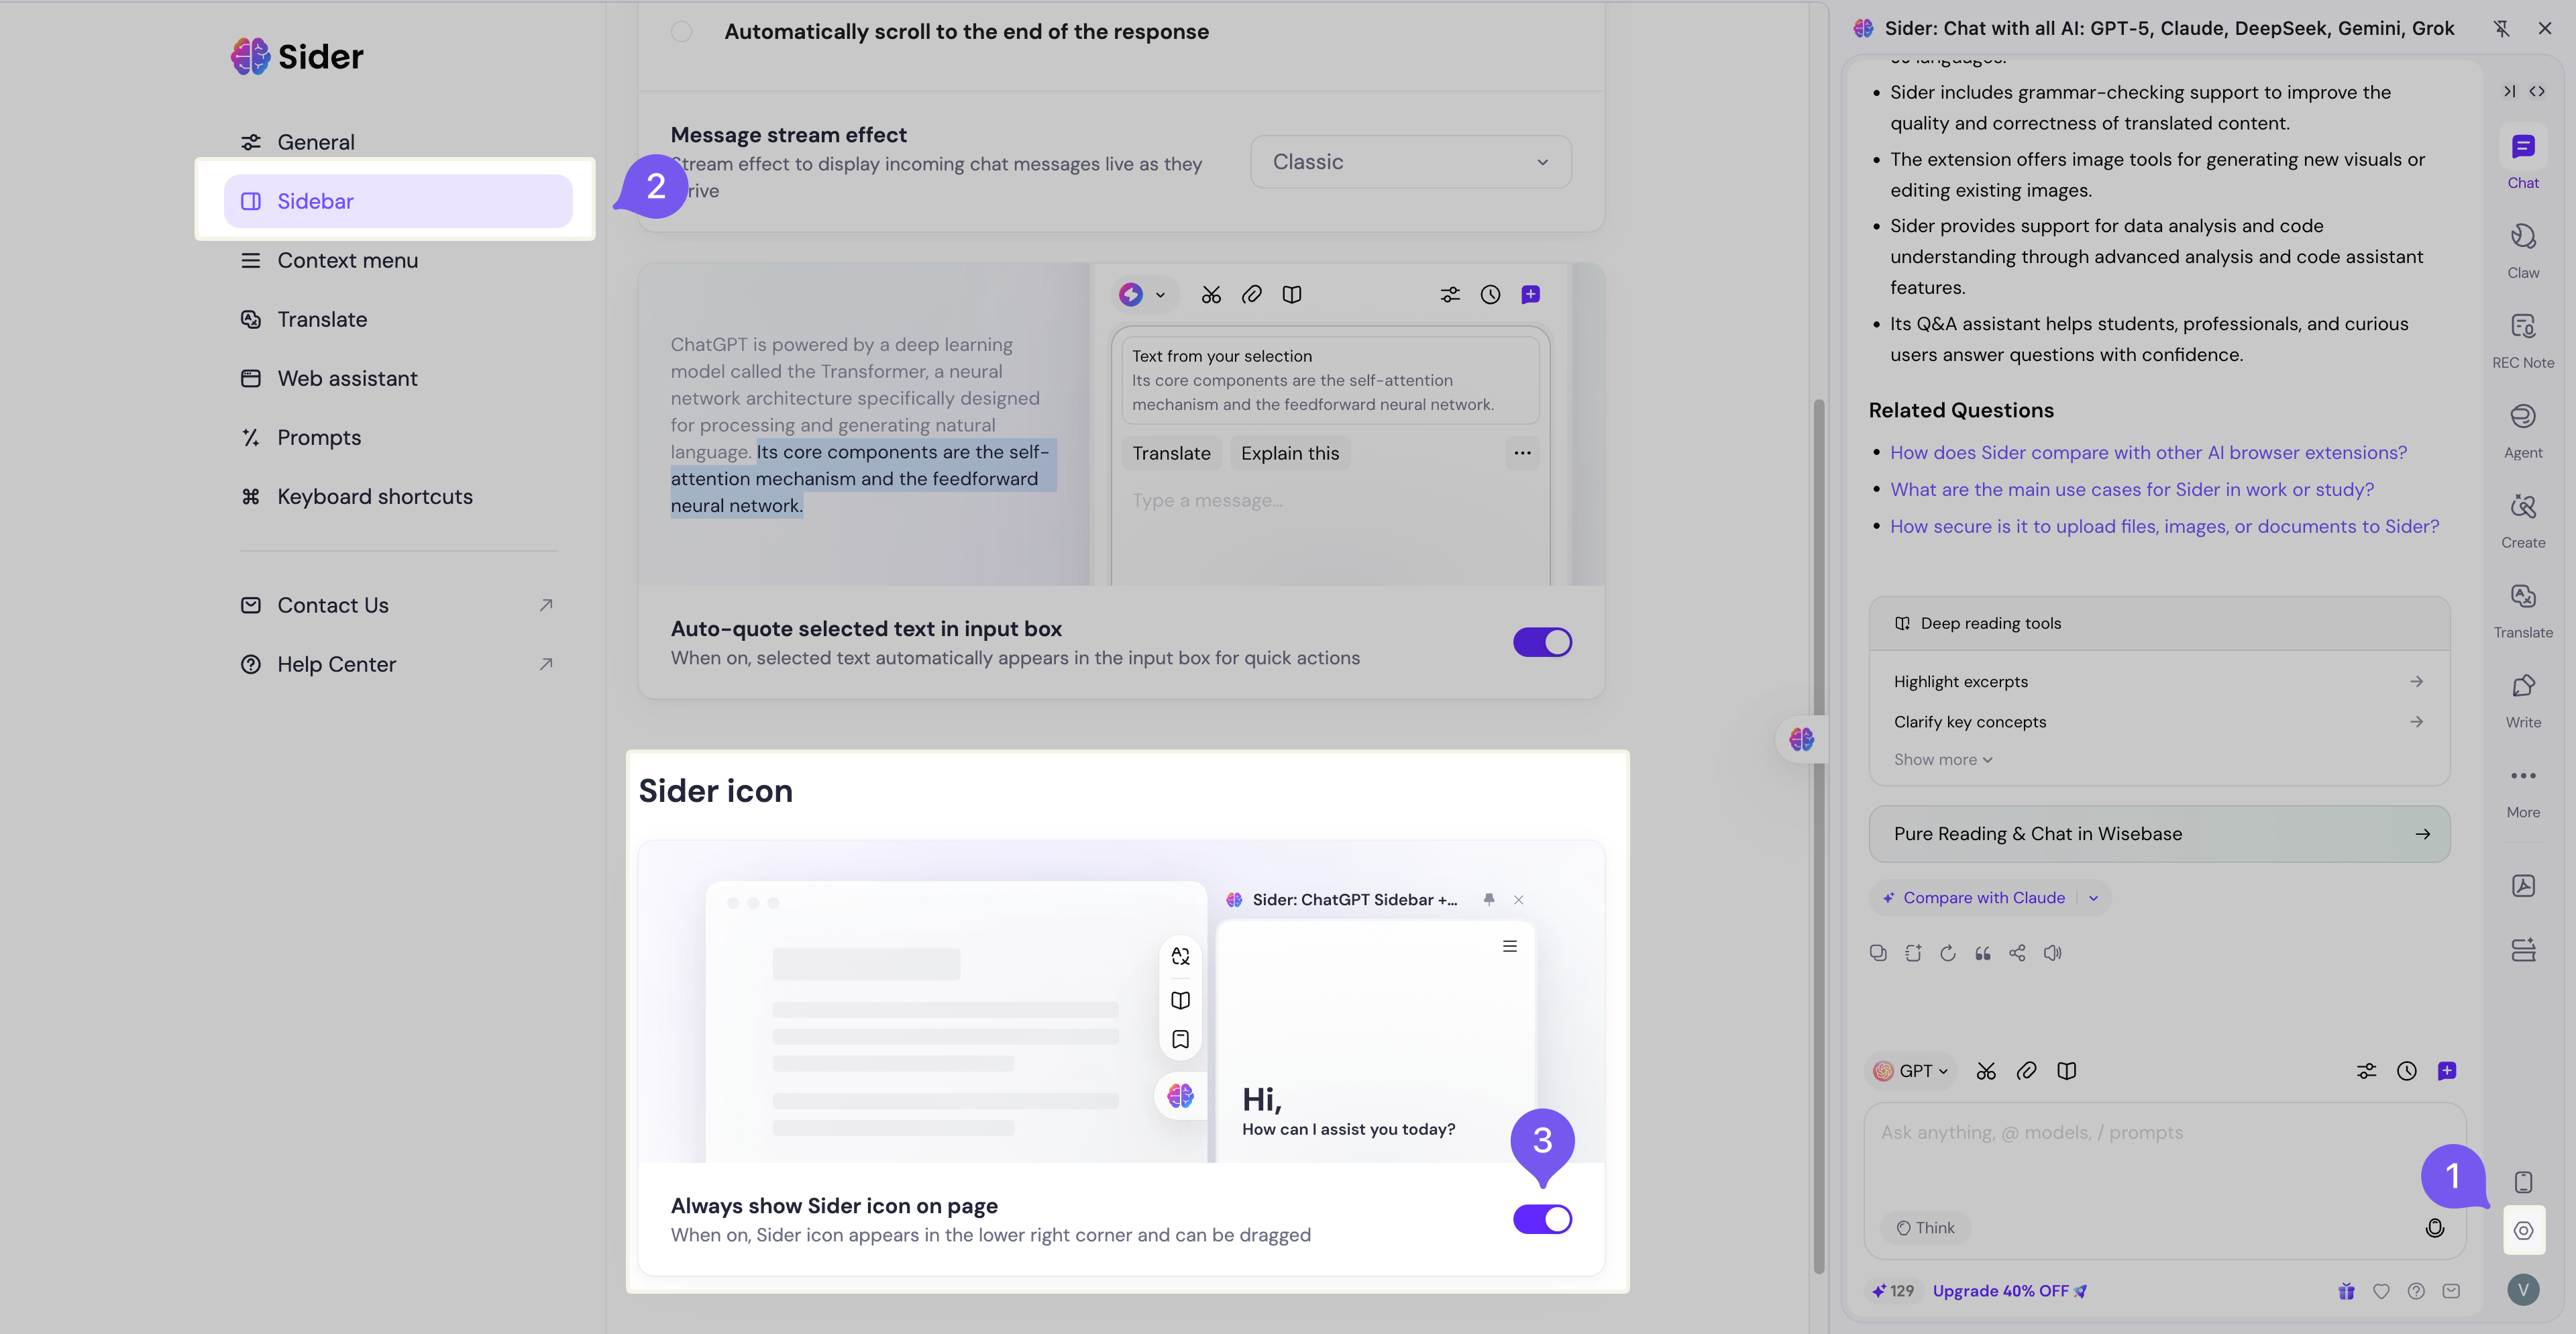
Task: Open the Message stream effect Classic dropdown
Action: point(1410,162)
